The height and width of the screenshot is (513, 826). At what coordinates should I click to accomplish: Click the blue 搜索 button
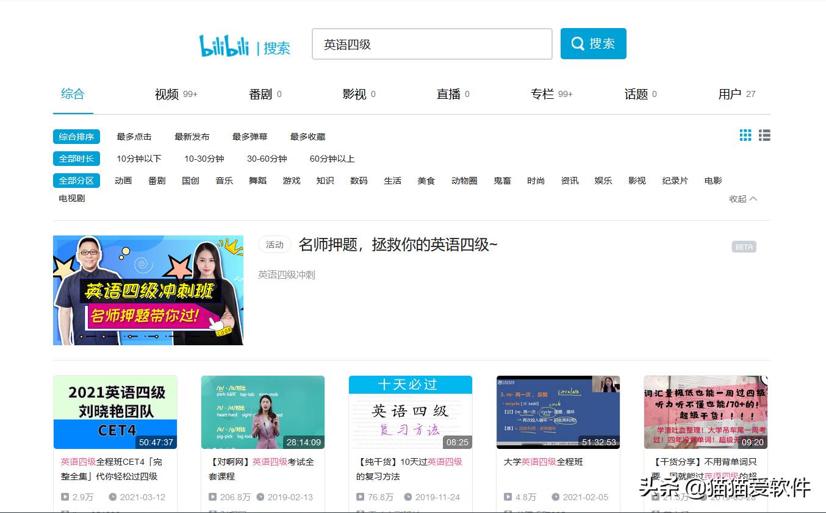tap(593, 43)
